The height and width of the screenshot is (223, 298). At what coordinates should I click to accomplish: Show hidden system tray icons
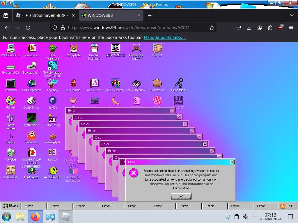pos(253,217)
